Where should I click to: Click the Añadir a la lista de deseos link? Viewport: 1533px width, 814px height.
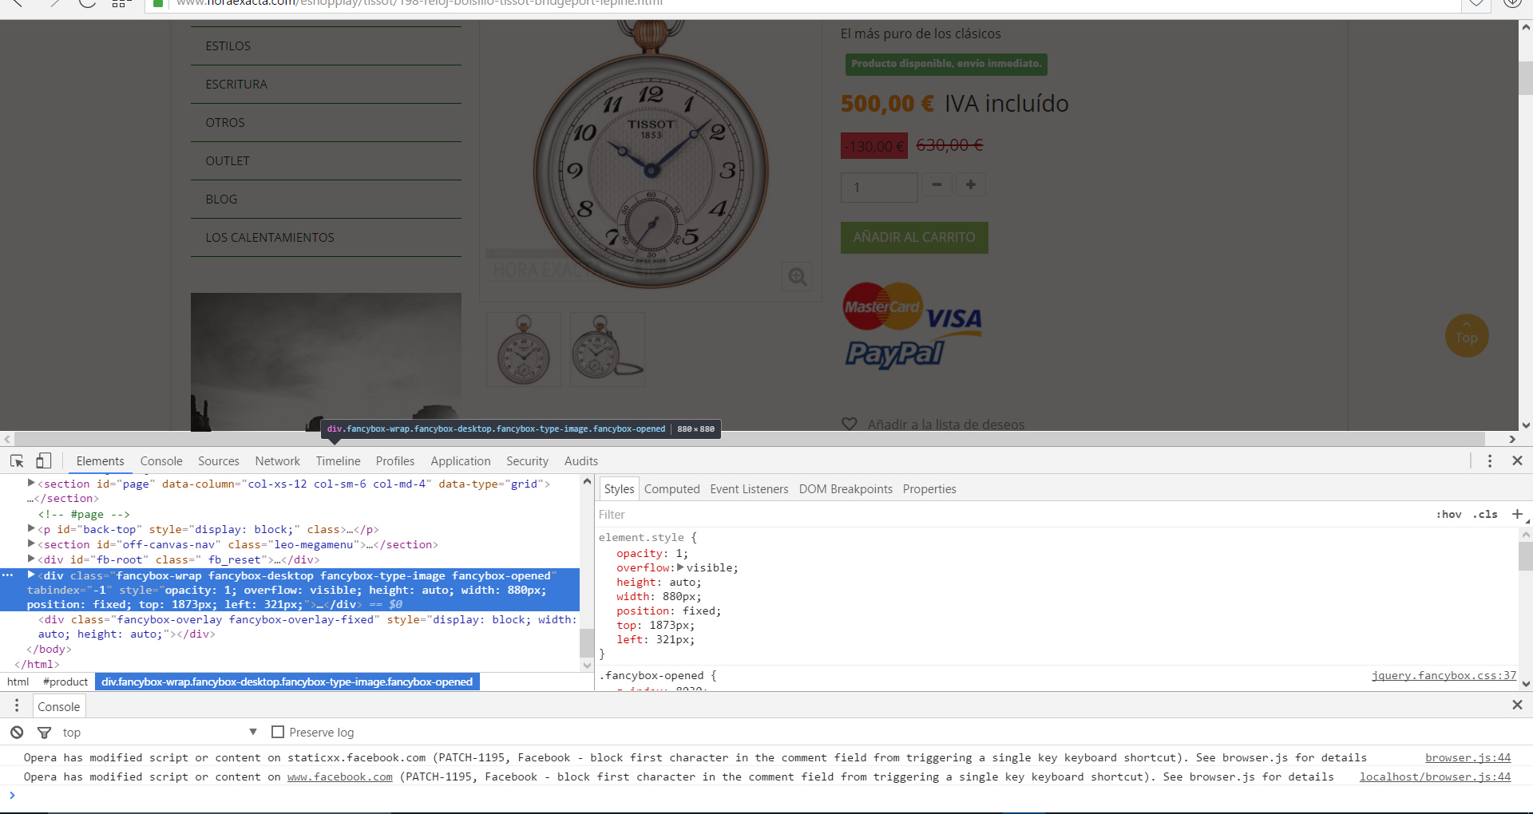click(946, 425)
